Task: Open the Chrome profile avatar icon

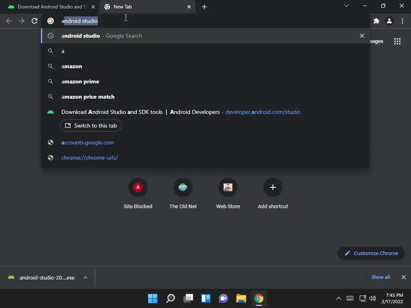Action: [x=389, y=21]
